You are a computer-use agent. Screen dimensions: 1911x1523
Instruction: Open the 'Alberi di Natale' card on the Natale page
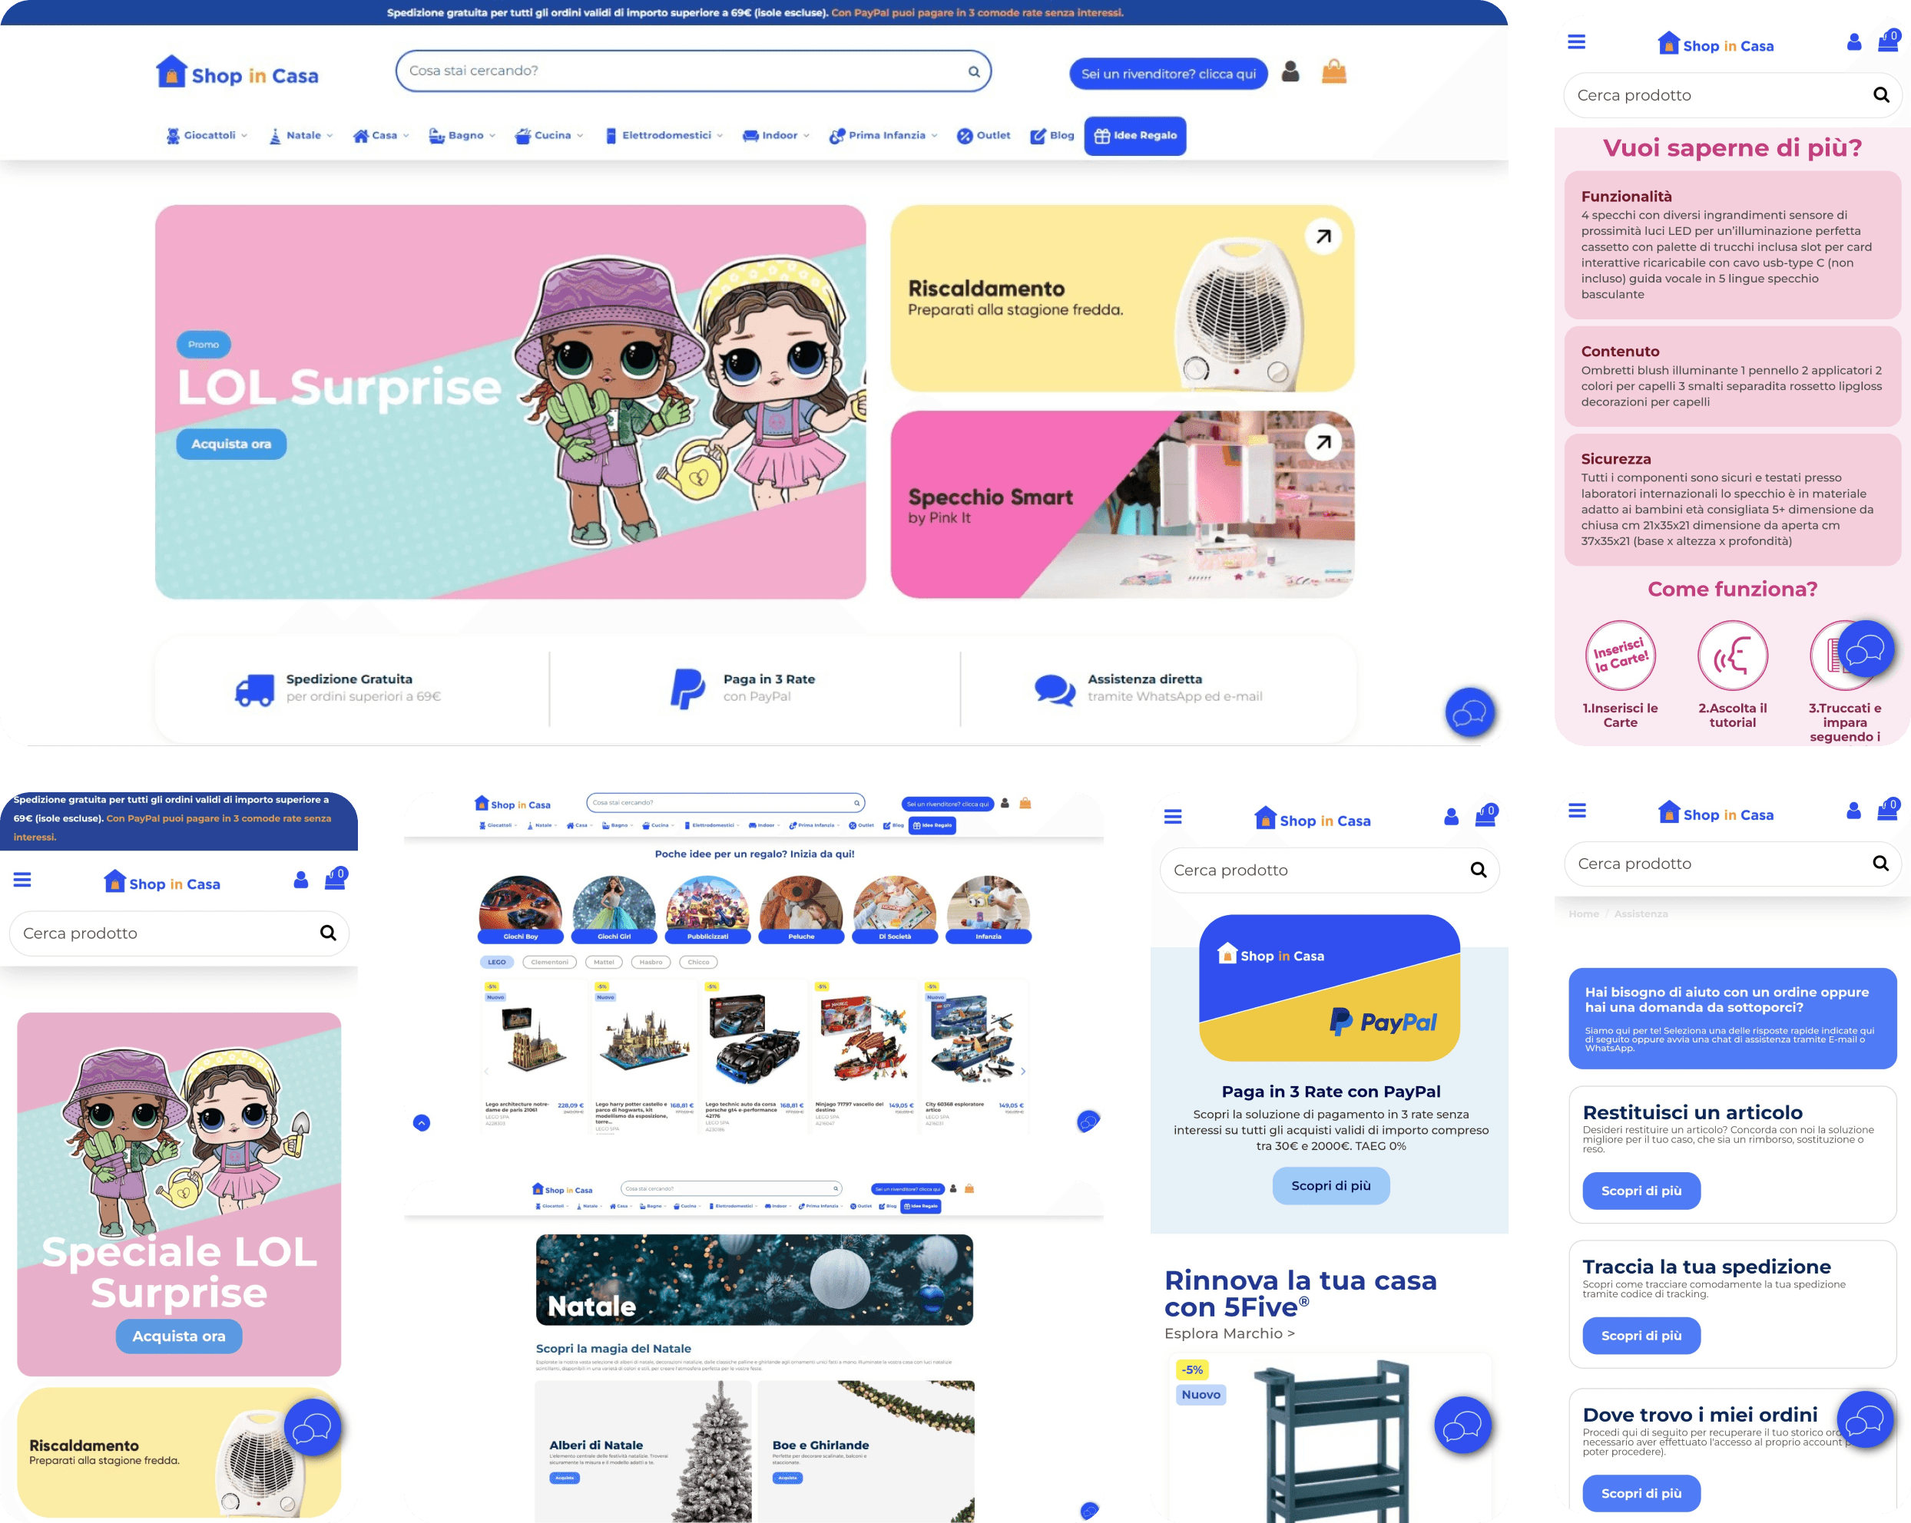pyautogui.click(x=644, y=1452)
